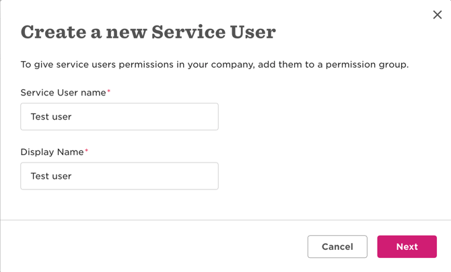Screen dimensions: 451x272
Task: Click the horizontal divider above the footer buttons
Action: pos(225,220)
